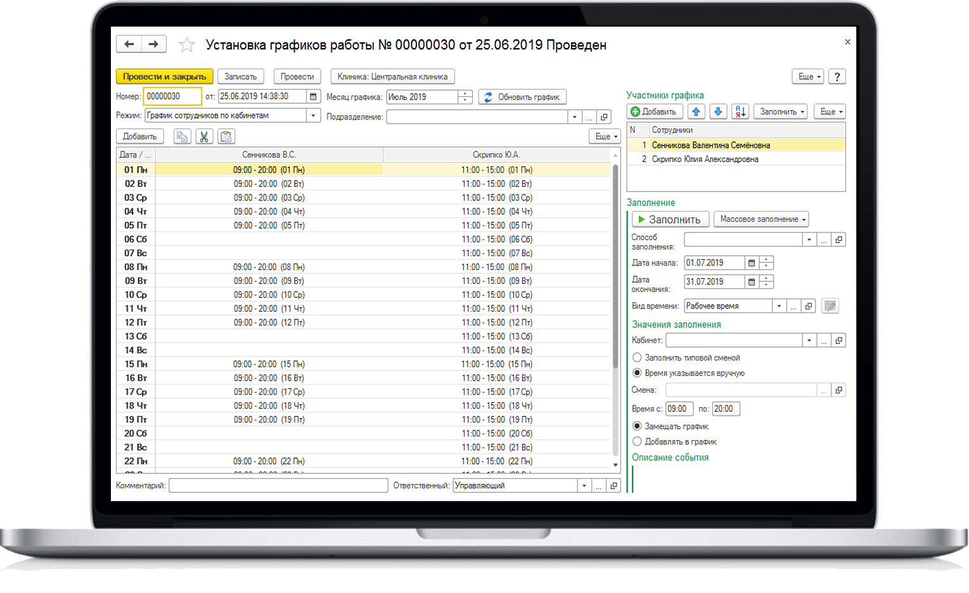
Task: Open the 'Массовое заполнение' dropdown
Action: 761,219
